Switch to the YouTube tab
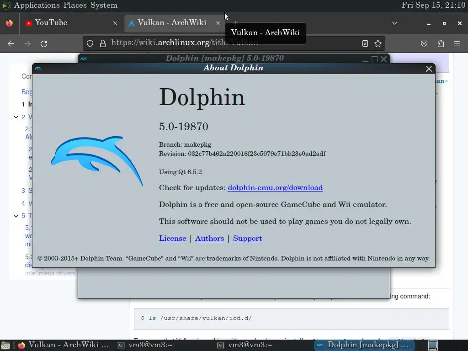Screen dimensions: 468x351 [x=71, y=23]
